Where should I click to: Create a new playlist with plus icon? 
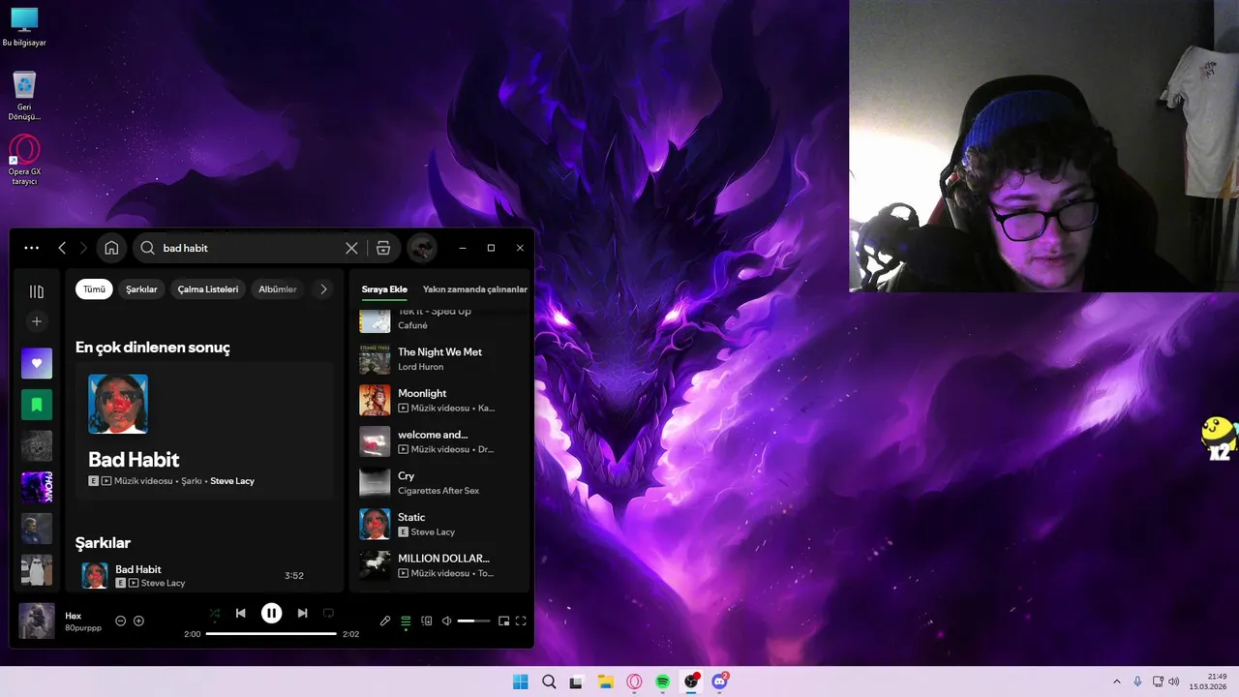point(37,321)
